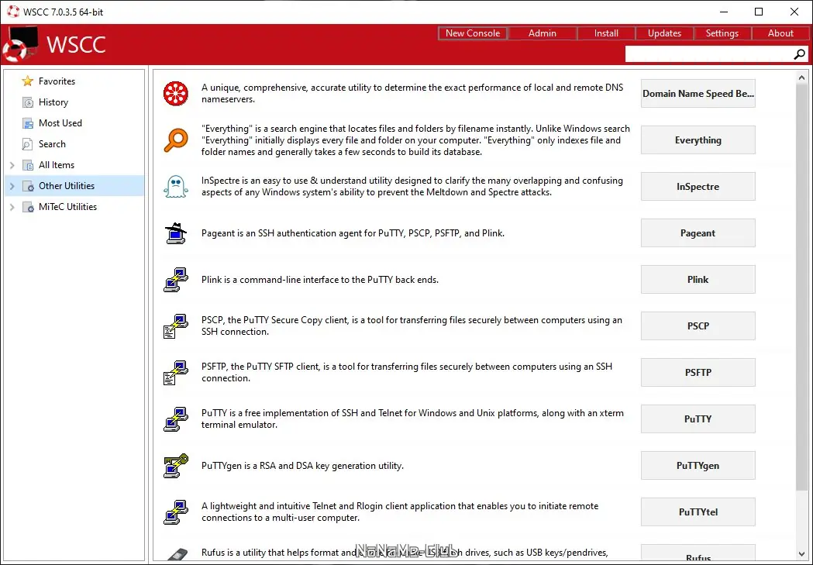Open the About menu
This screenshot has width=813, height=565.
(780, 33)
